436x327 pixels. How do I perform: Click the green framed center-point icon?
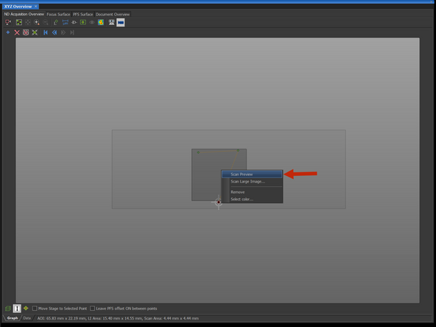point(83,22)
